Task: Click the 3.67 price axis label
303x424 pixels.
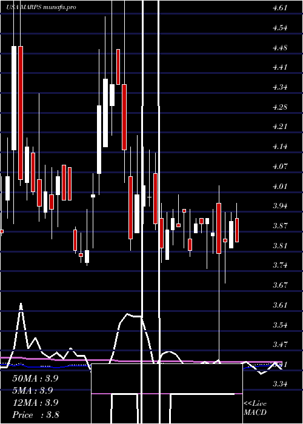Action: (280, 285)
